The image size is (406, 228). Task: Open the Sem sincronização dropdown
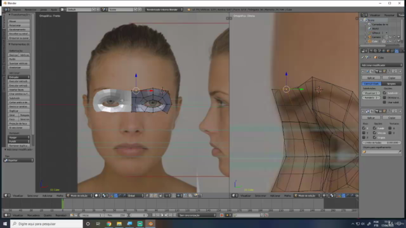click(197, 215)
